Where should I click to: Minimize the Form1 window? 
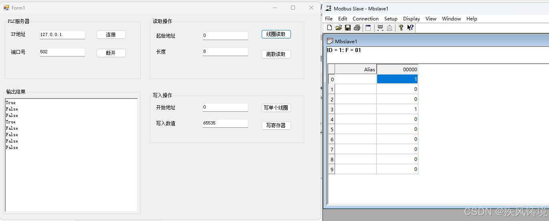(275, 8)
